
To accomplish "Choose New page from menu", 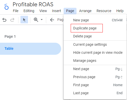I will coord(95,20).
